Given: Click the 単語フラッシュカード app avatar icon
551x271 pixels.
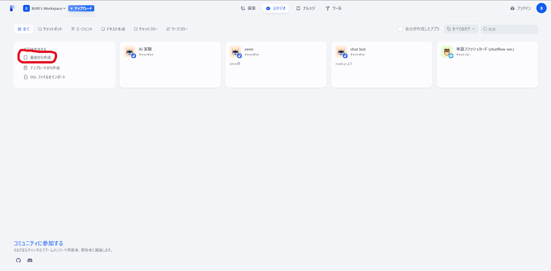Looking at the screenshot, I should coord(447,52).
